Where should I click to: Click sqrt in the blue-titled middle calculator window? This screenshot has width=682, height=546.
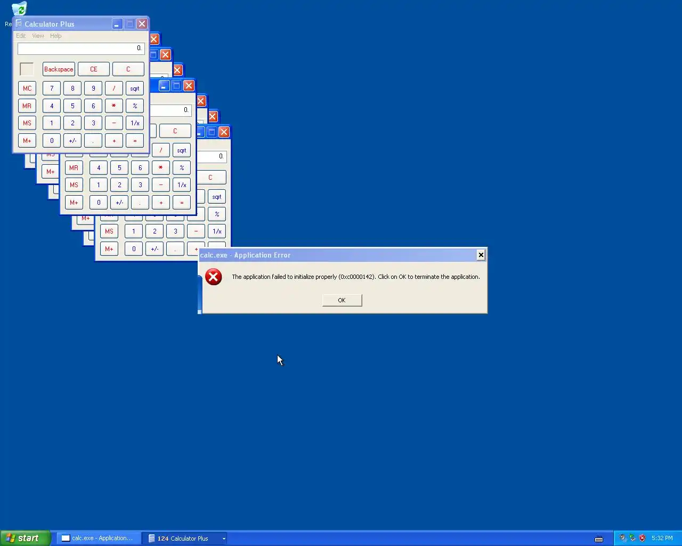coord(182,150)
